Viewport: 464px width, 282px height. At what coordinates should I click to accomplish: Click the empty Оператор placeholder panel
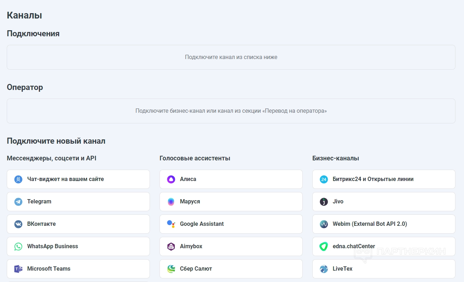231,111
